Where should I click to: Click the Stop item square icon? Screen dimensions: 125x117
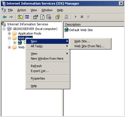[x=82, y=17]
